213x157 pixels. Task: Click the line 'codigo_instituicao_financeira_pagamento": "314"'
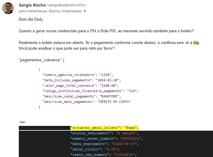[x=90, y=91]
